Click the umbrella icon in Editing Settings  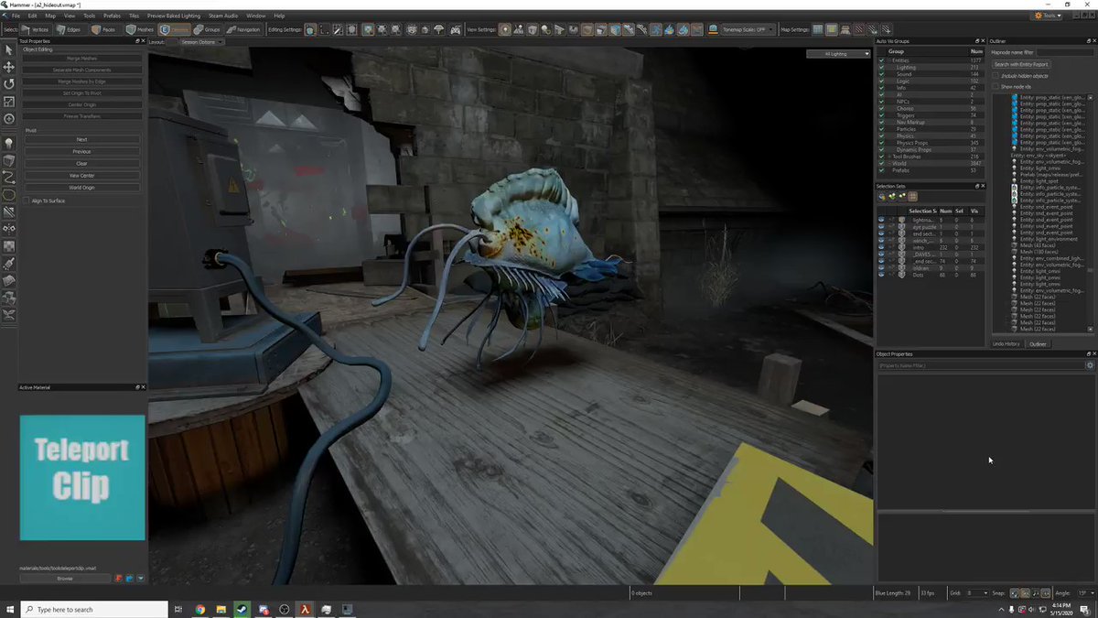[x=439, y=29]
